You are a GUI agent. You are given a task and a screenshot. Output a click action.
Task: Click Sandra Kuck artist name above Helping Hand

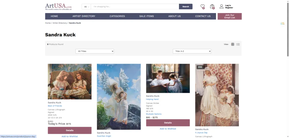tap(153, 96)
